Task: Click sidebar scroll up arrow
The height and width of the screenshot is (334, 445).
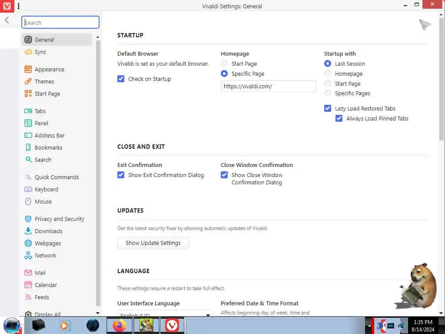Action: coord(98,37)
